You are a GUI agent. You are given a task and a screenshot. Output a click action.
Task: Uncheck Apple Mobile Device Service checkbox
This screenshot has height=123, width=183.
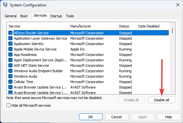click(x=10, y=49)
